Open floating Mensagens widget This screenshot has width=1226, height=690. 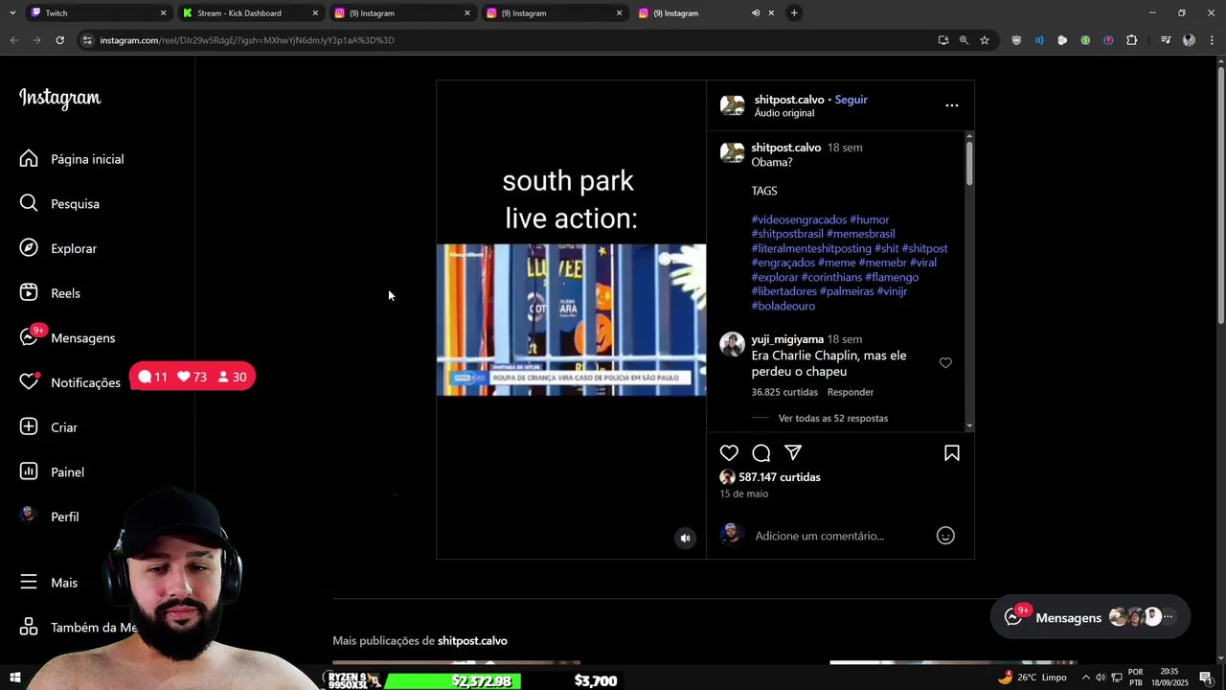click(1090, 617)
